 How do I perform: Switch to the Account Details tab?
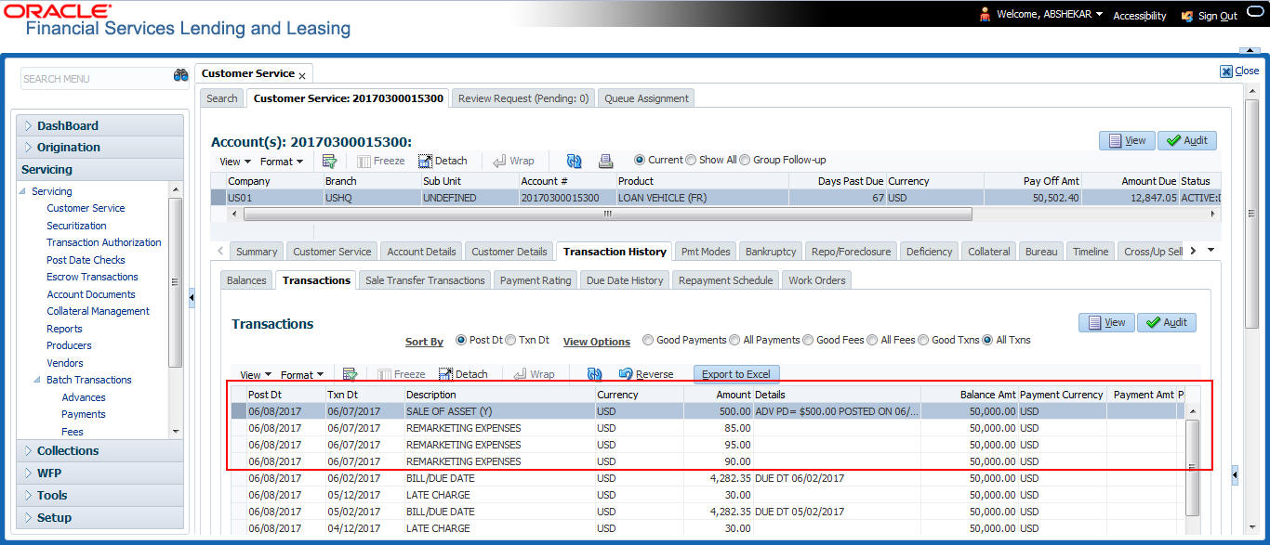point(421,251)
